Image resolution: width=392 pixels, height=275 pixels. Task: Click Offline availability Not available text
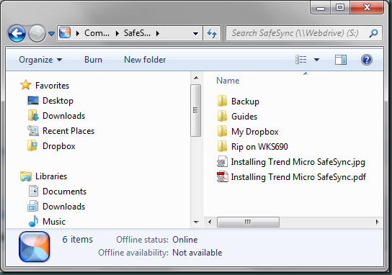point(197,253)
